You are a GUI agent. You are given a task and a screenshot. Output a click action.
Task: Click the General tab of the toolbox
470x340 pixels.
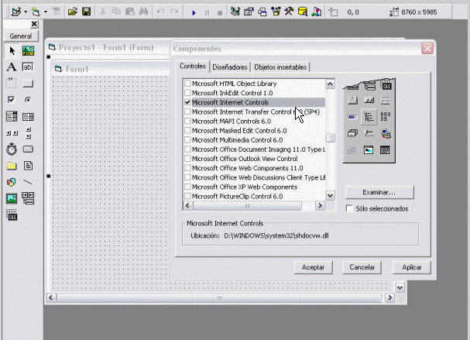coord(21,36)
